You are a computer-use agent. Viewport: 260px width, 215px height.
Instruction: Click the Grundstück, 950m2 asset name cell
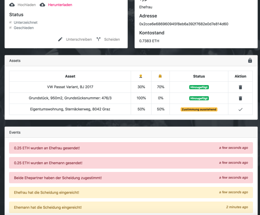click(70, 98)
